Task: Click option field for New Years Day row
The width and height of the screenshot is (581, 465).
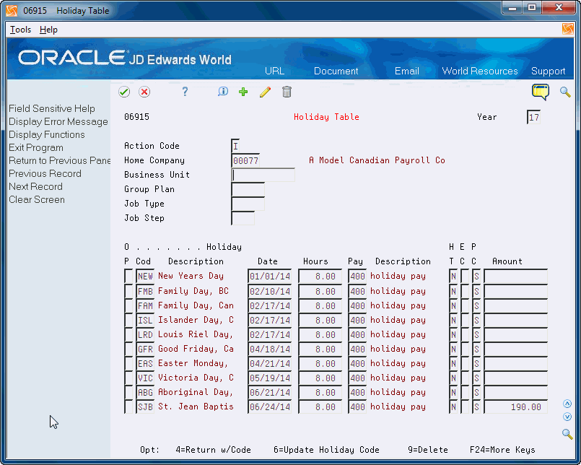Action: tap(128, 277)
